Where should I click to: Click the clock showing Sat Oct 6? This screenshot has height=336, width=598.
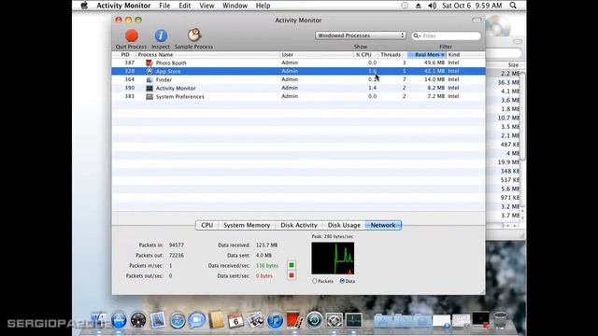[x=472, y=6]
